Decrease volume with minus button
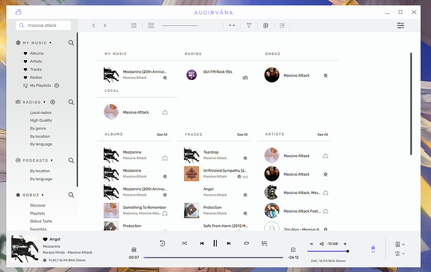Viewport: 431px width, 272px height. coord(312,244)
